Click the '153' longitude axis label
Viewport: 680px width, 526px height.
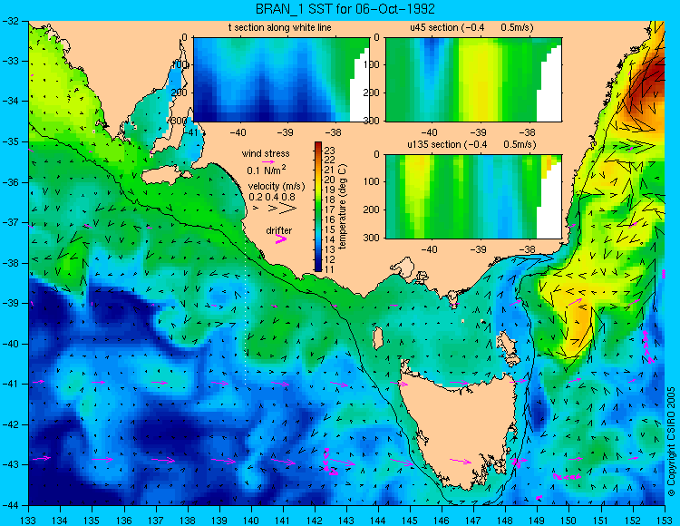pyautogui.click(x=664, y=520)
